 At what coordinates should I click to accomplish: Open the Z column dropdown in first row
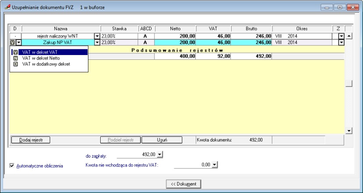(341, 36)
